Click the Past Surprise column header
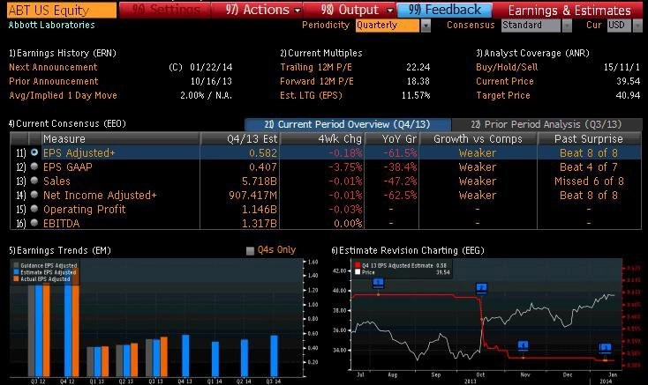 (x=589, y=139)
